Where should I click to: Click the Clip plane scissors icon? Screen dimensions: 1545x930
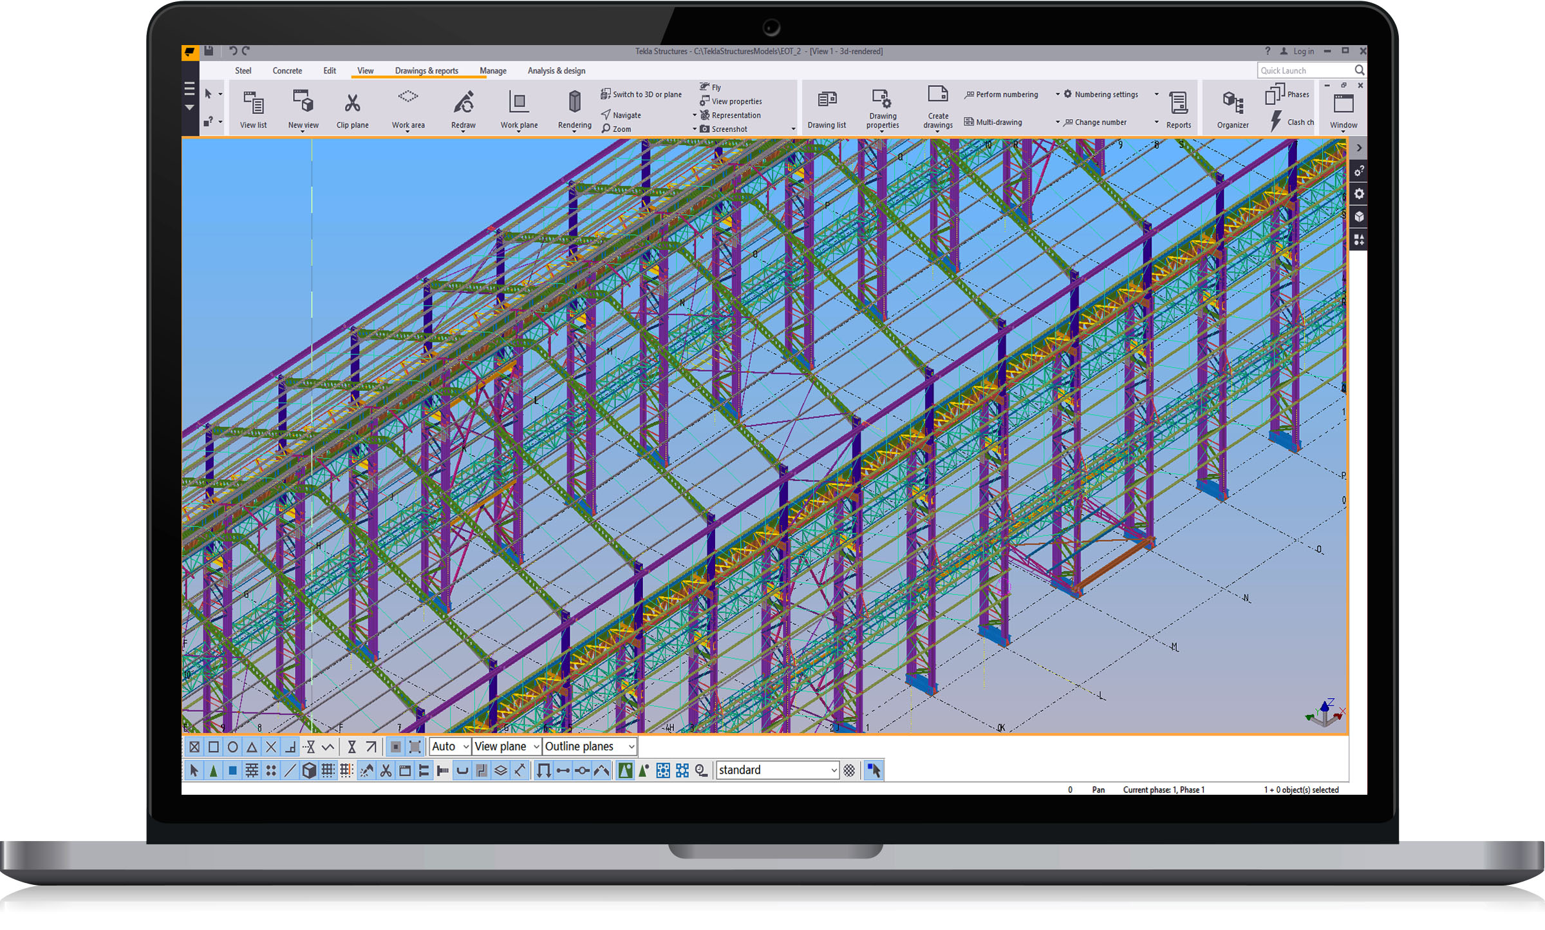(352, 103)
